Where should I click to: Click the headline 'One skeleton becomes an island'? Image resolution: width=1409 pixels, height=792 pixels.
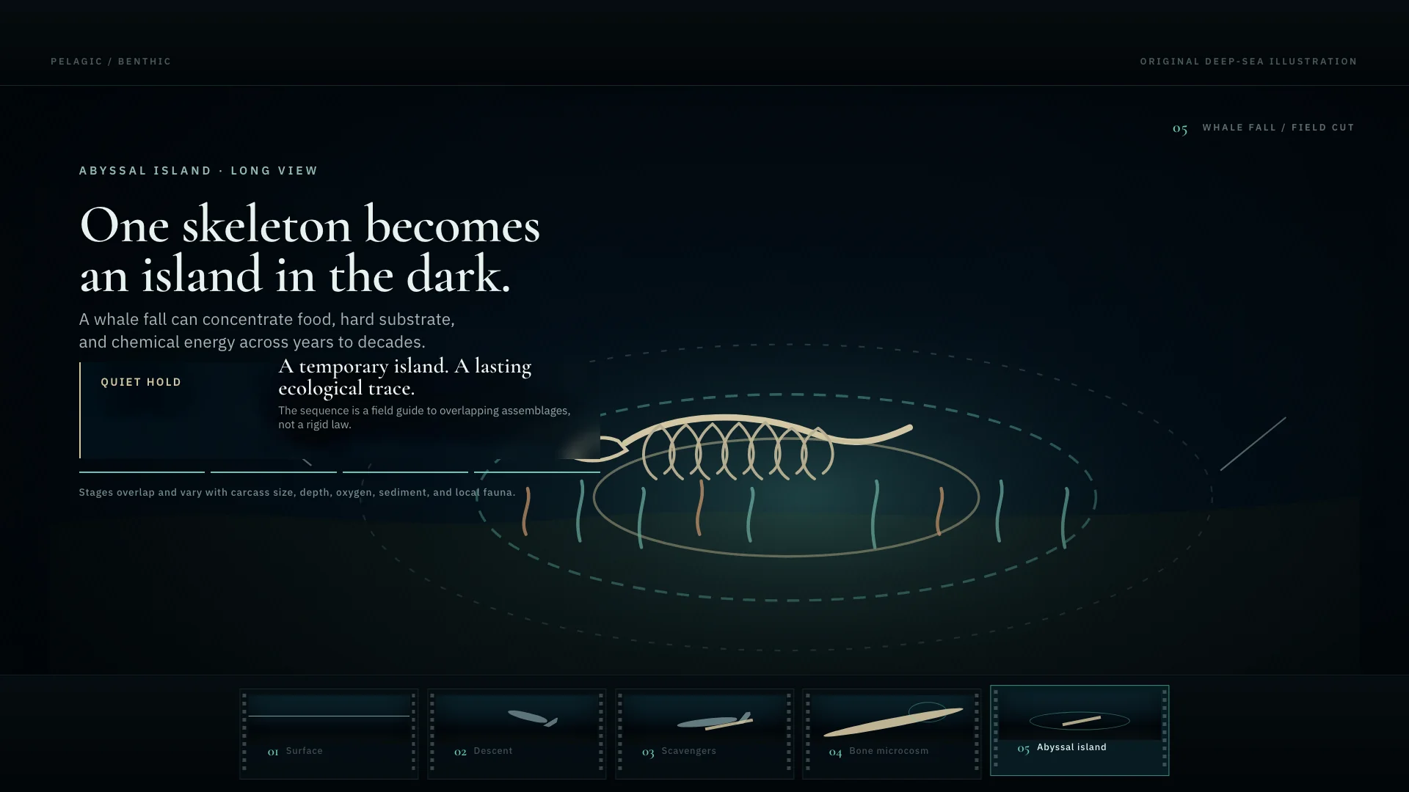tap(310, 249)
